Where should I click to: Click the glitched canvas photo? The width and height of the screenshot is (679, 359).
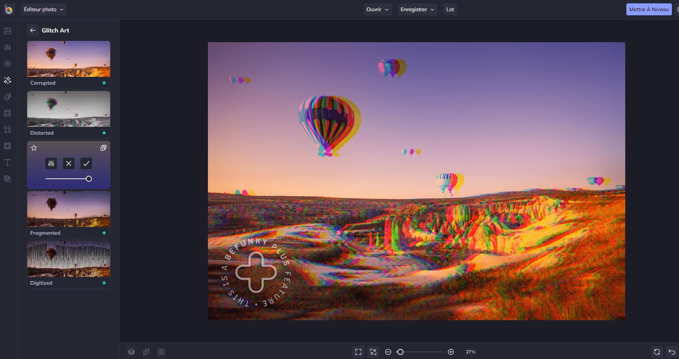click(416, 181)
